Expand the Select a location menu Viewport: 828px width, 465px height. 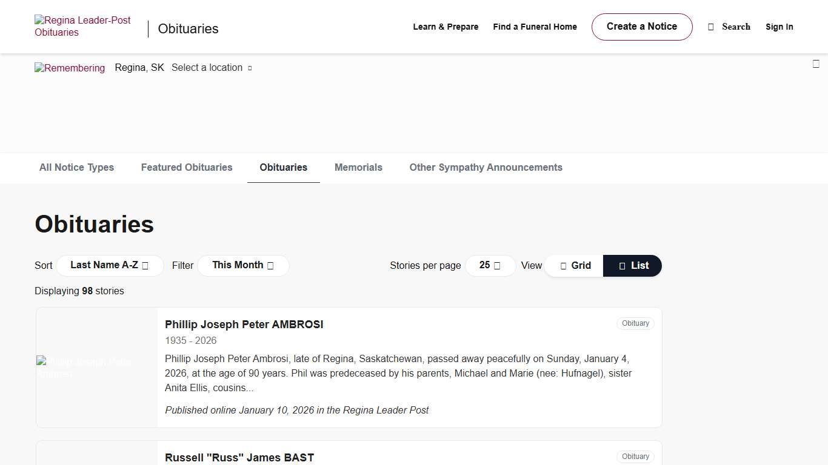coord(212,68)
